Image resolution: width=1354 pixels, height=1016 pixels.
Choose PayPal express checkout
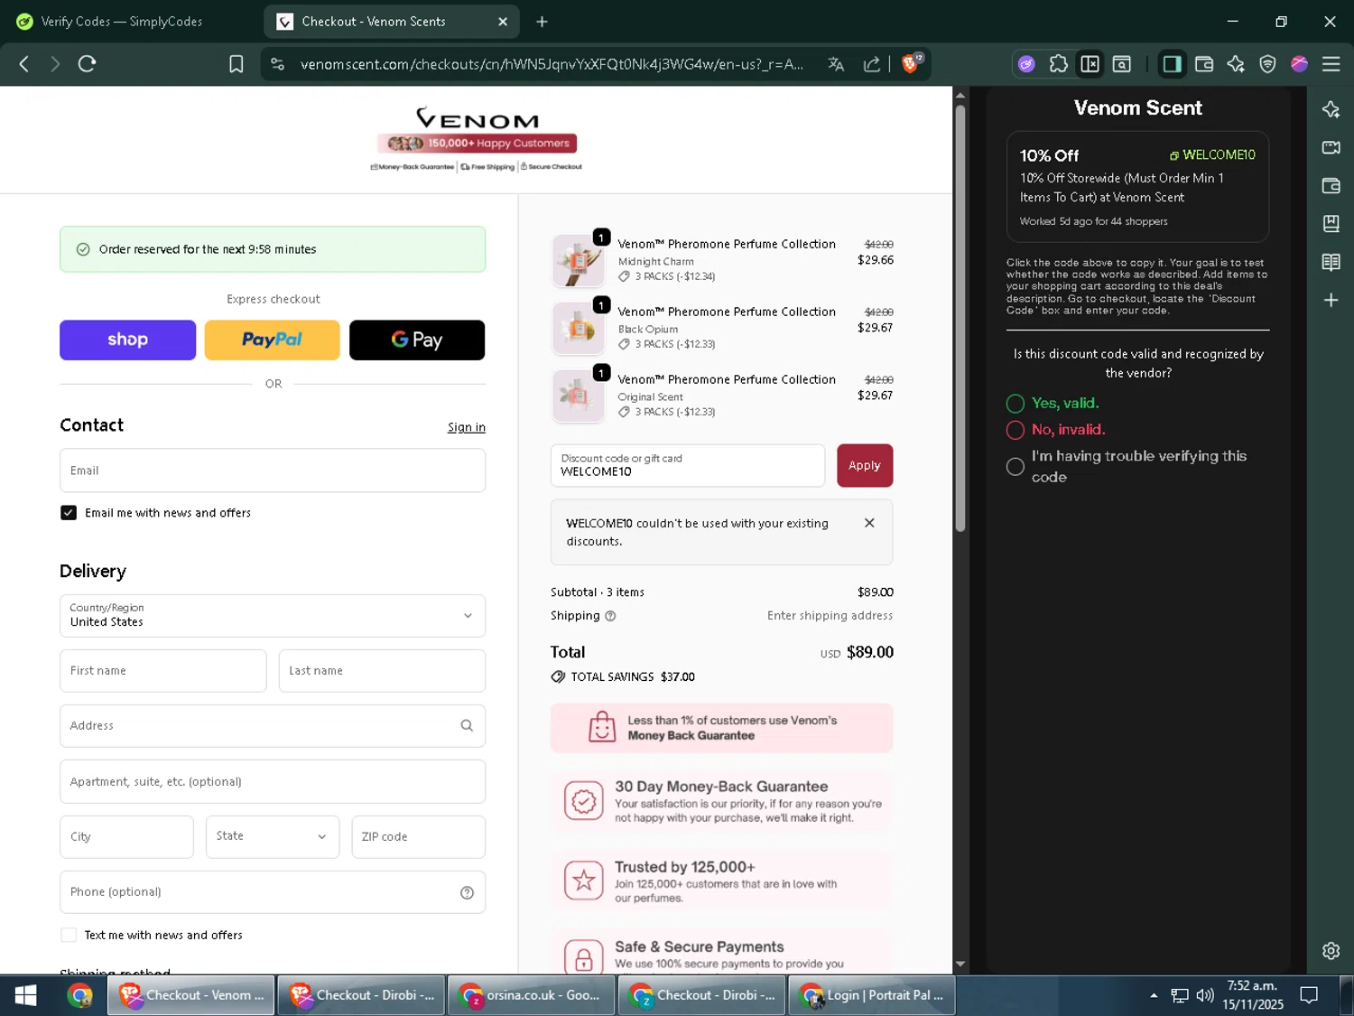pos(272,340)
